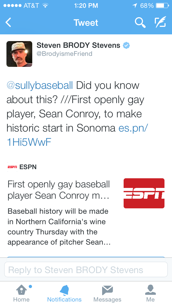Open the ESPN article card headline

[x=59, y=190]
